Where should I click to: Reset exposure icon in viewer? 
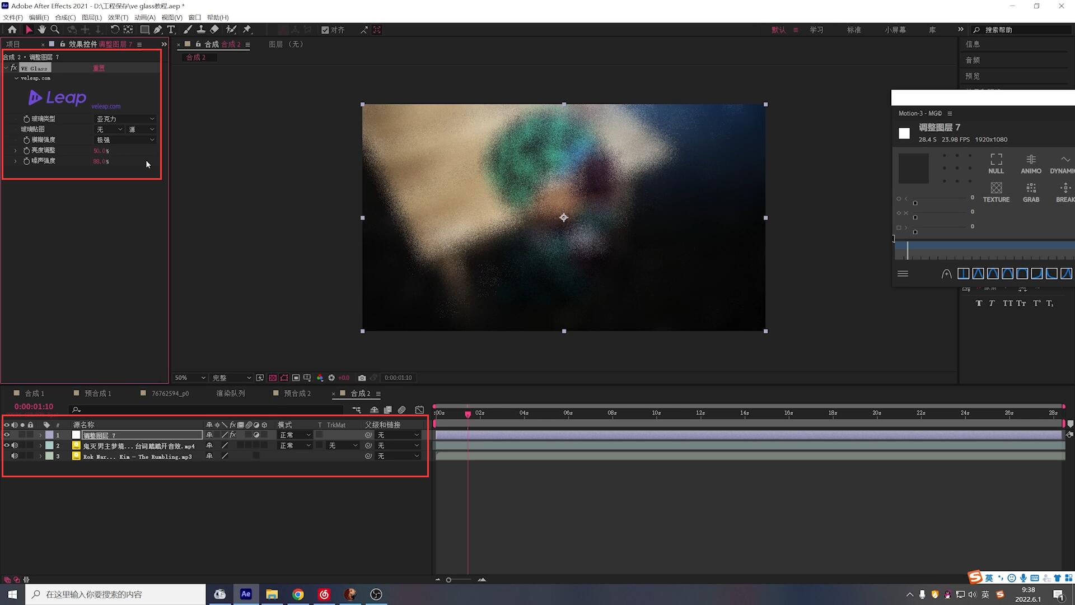pyautogui.click(x=331, y=378)
